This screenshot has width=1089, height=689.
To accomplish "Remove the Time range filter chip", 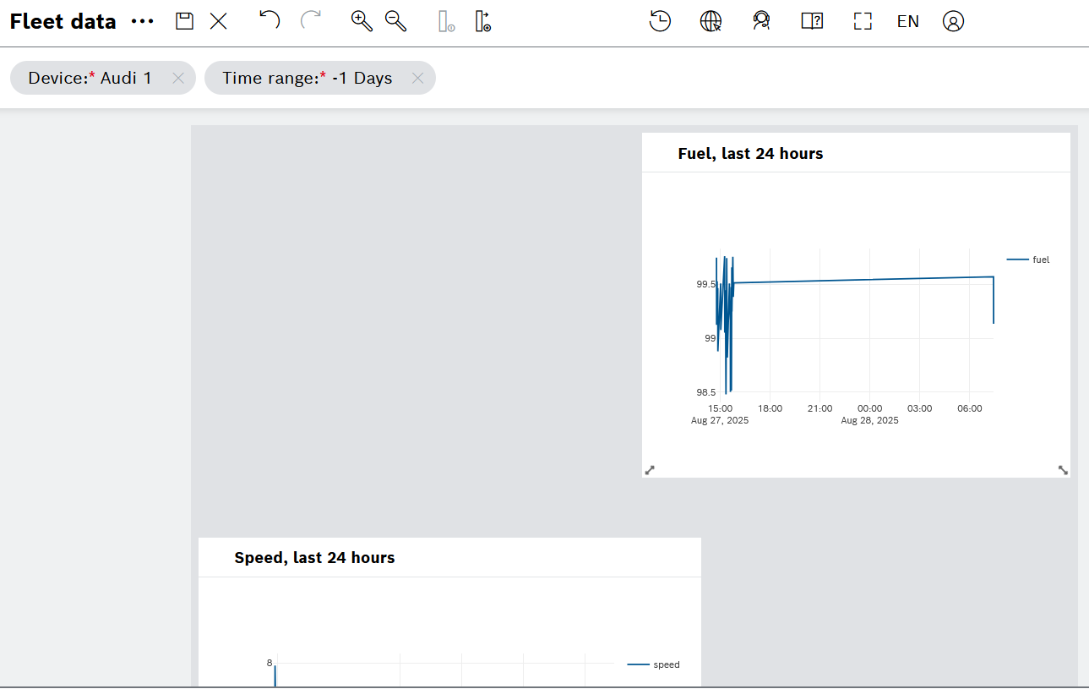I will (x=417, y=78).
